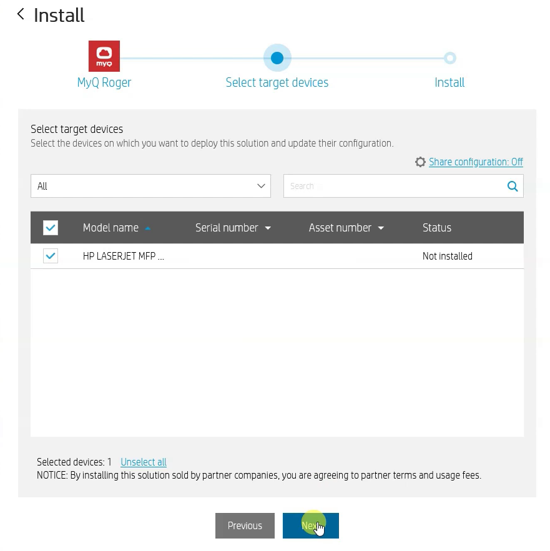Click the chevron on the device filter combo box

(261, 186)
